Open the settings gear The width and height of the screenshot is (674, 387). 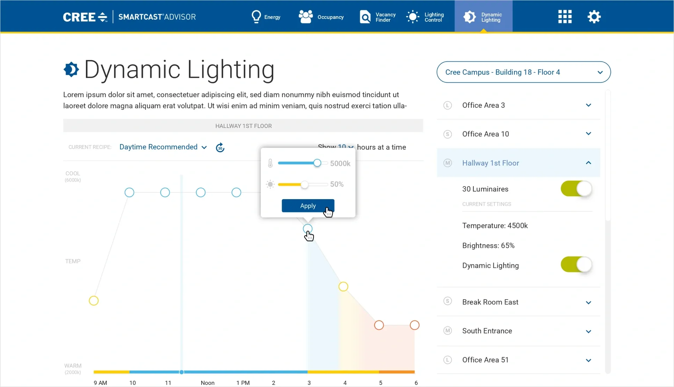[x=594, y=16]
